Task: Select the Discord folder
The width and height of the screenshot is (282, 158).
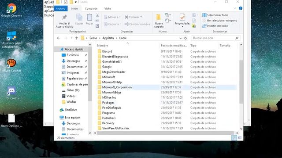Action: pyautogui.click(x=107, y=51)
